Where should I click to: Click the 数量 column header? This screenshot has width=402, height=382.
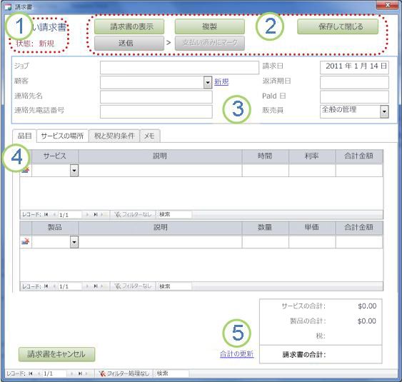coord(266,227)
